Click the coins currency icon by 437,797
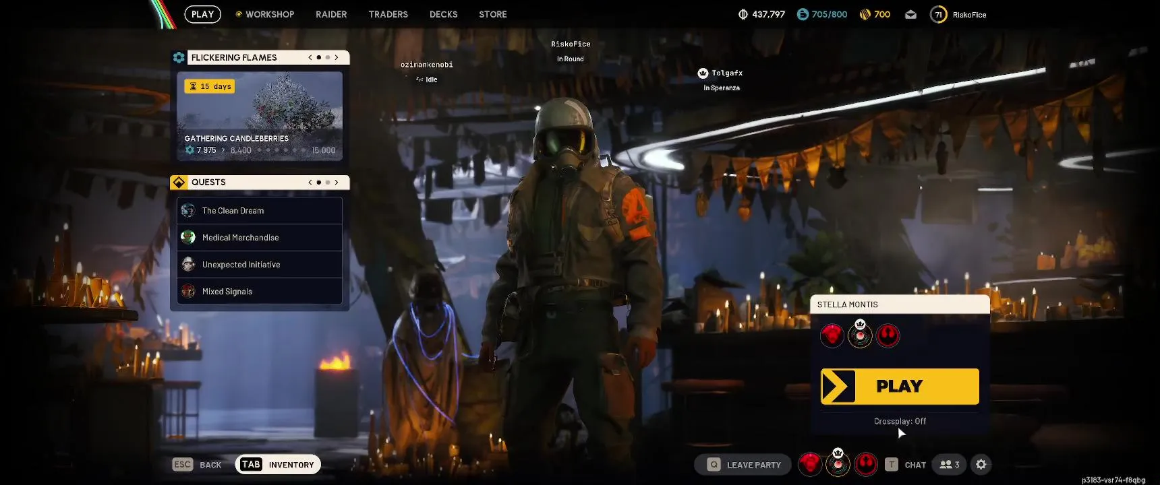The width and height of the screenshot is (1160, 485). [x=743, y=14]
